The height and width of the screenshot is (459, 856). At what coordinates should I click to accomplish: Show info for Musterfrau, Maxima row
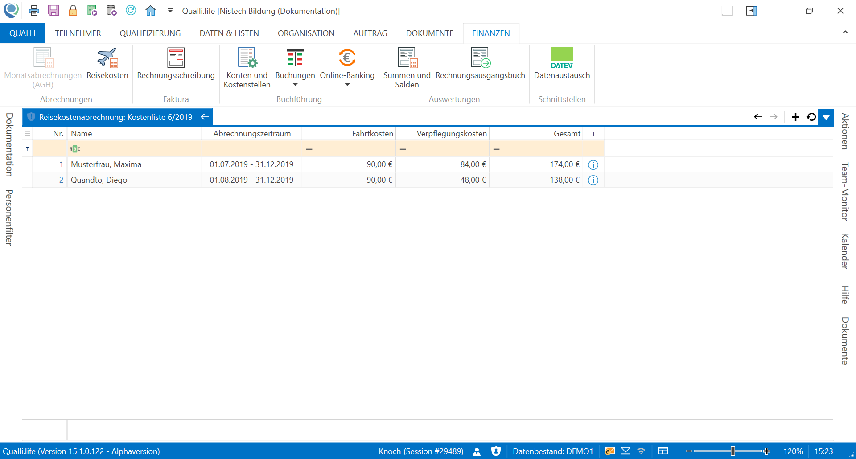[x=593, y=165]
